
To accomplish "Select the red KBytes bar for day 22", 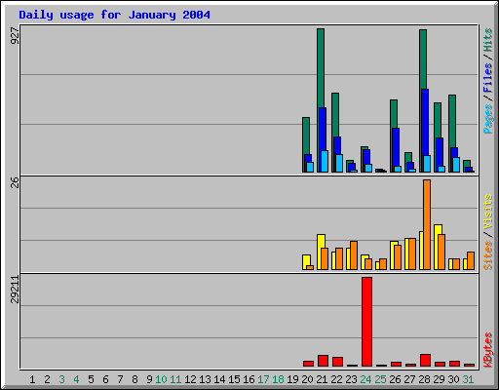I will tap(337, 362).
